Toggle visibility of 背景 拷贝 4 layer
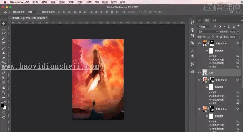The width and height of the screenshot is (243, 132). click(x=199, y=109)
